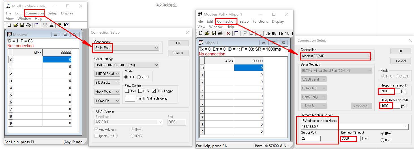Click the context help arrow icon
Screen dimensions: 414x149
click(x=66, y=25)
